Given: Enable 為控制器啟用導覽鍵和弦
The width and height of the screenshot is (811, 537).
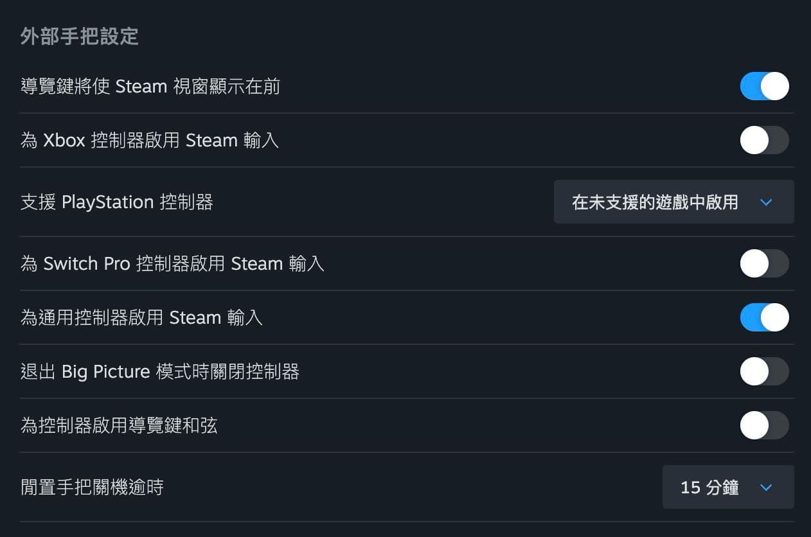Looking at the screenshot, I should tap(765, 425).
